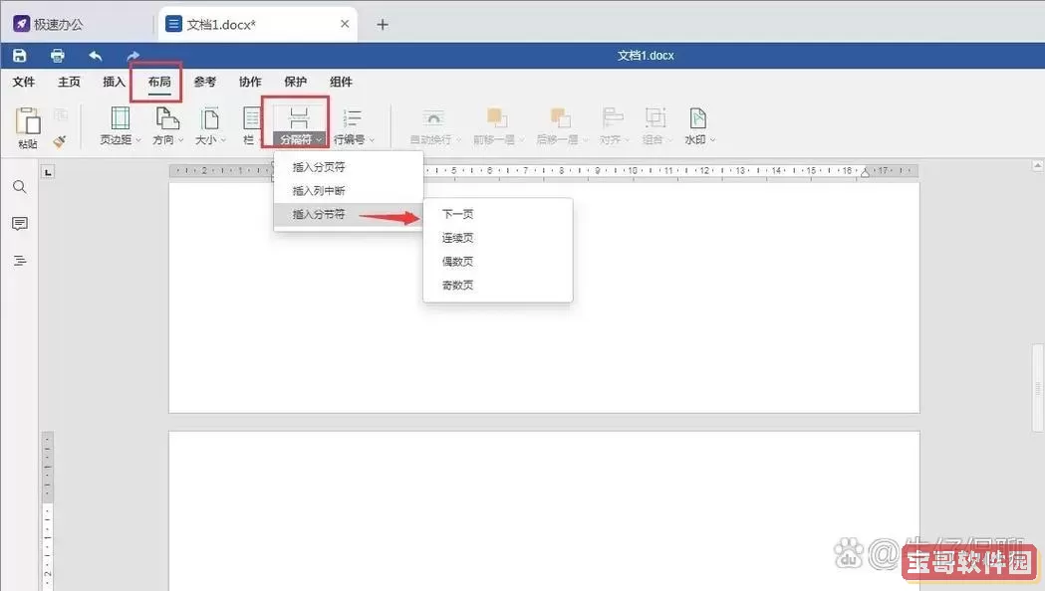Screen dimensions: 1045x591
Task: Show the headings navigation icon in the sidebar
Action: click(19, 261)
